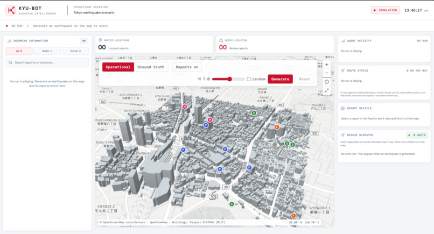Toggle fullscreen map with arrows icon
Screen dimensions: 434x234
pyautogui.click(x=327, y=90)
